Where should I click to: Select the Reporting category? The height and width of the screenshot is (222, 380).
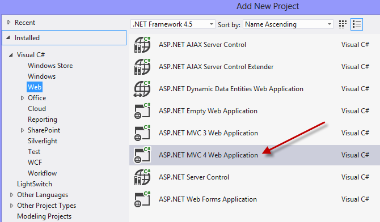43,119
